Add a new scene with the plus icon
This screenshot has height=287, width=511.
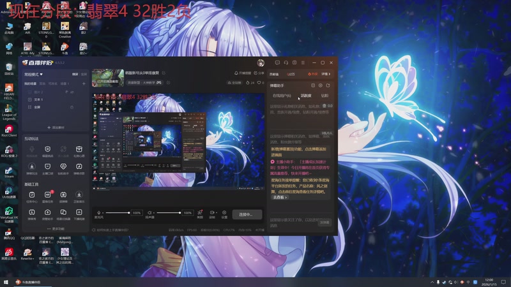click(x=84, y=84)
